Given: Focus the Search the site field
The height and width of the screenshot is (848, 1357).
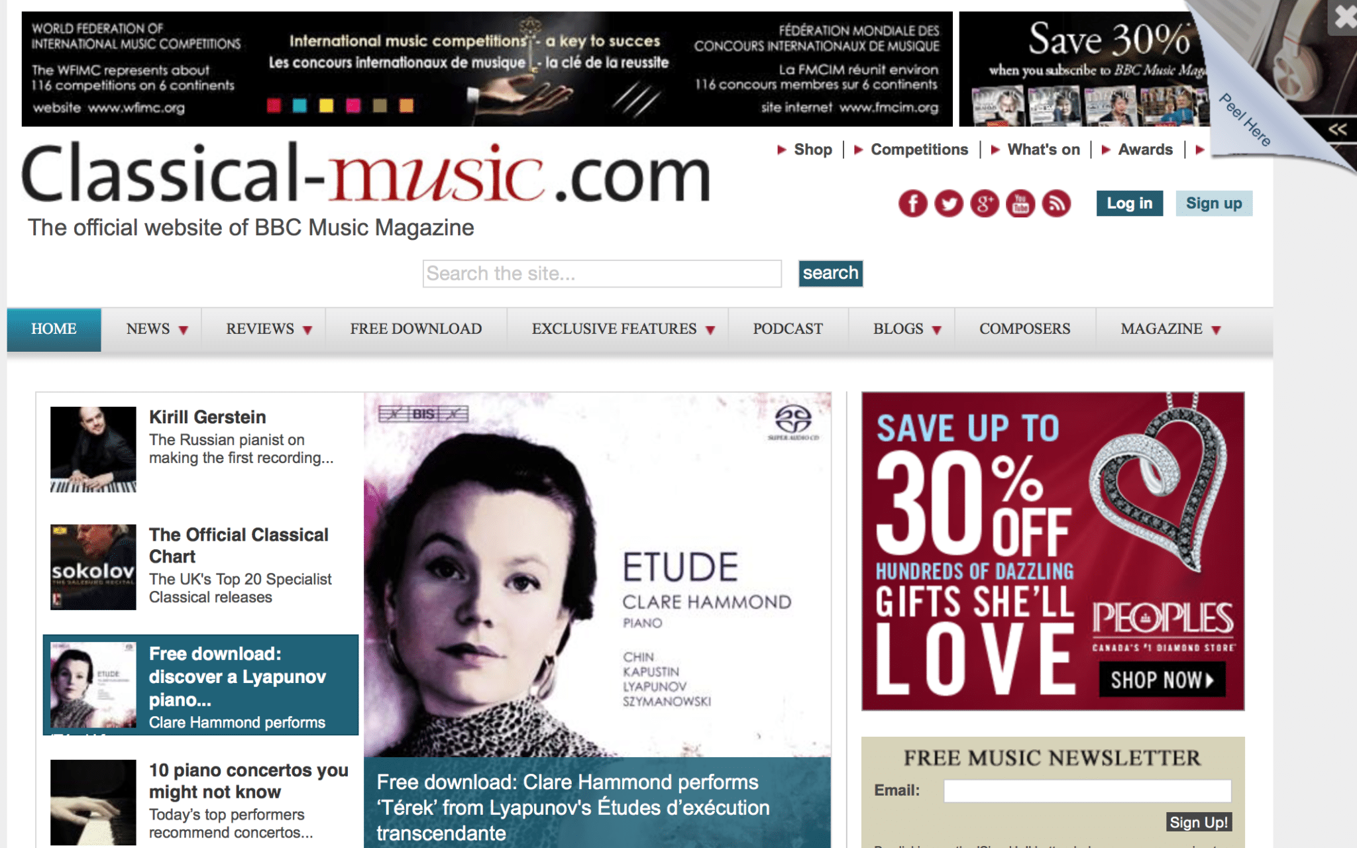Looking at the screenshot, I should click(x=602, y=274).
